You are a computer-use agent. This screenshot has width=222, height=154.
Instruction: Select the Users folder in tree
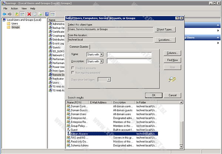tap(15, 23)
